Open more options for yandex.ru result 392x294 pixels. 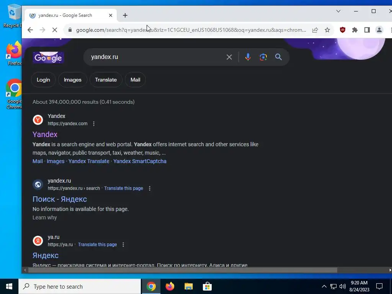coord(150,188)
